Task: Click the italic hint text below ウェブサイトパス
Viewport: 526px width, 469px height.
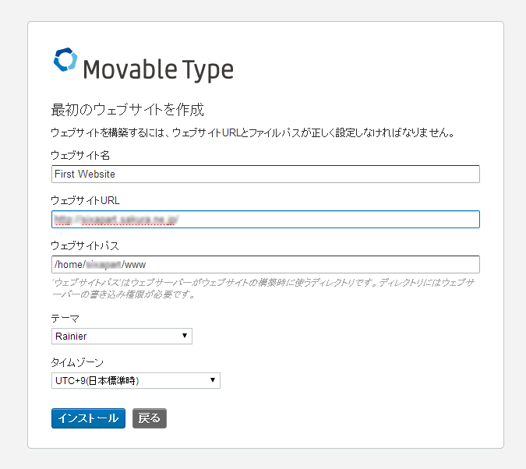Action: coord(265,288)
